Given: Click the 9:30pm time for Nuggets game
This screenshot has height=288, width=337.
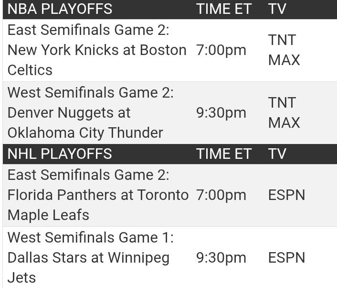Looking at the screenshot, I should tap(221, 113).
